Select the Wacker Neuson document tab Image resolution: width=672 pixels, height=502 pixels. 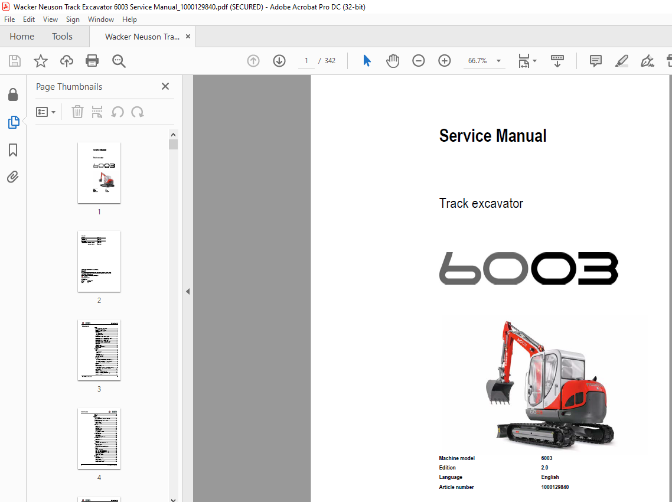click(142, 37)
